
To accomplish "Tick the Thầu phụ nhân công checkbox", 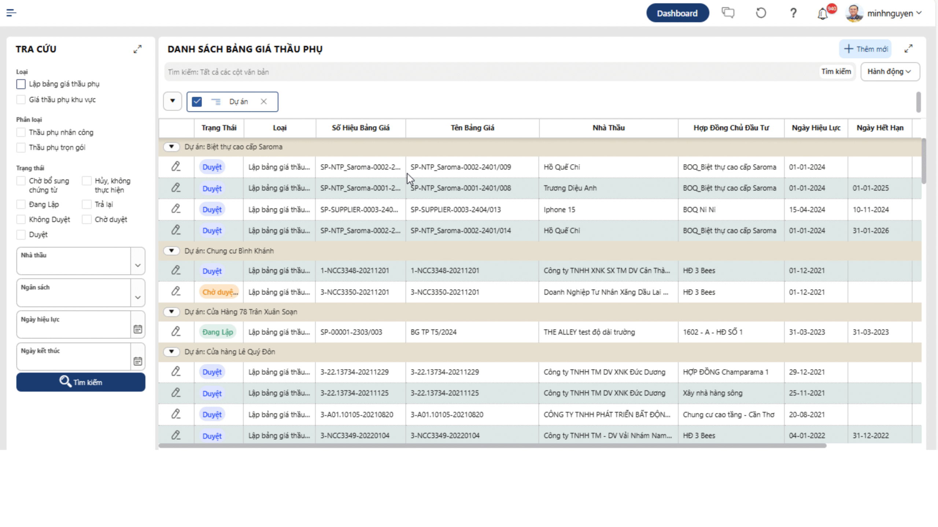I will (21, 132).
